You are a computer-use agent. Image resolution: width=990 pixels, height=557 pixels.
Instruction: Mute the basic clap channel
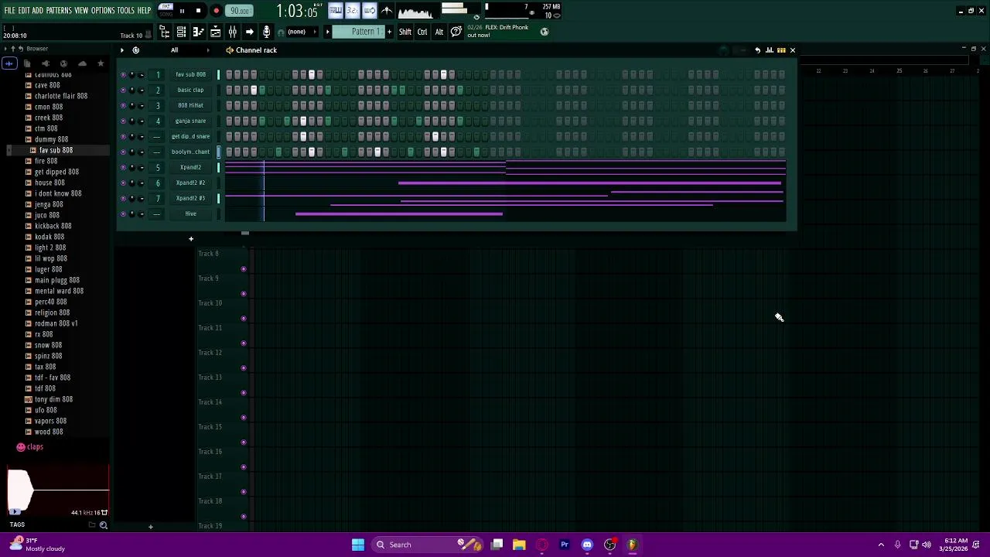[x=123, y=90]
